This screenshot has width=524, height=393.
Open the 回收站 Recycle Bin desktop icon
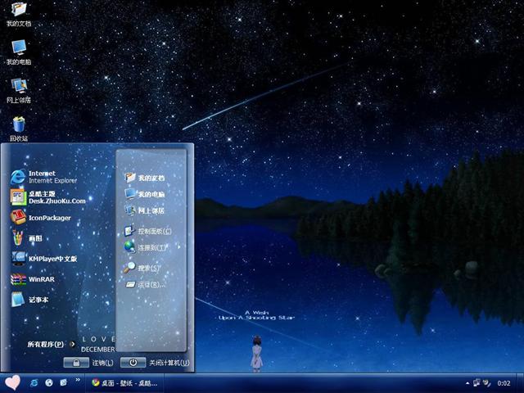tap(18, 126)
